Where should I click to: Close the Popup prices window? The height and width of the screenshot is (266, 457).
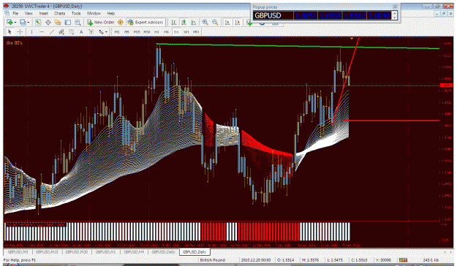pos(395,7)
